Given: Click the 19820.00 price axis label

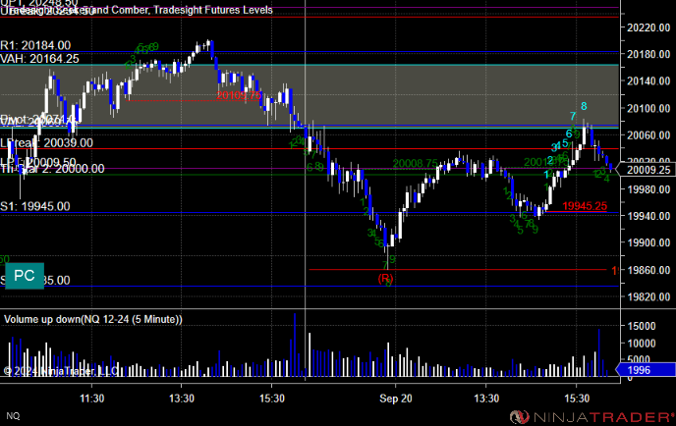Looking at the screenshot, I should 648,296.
